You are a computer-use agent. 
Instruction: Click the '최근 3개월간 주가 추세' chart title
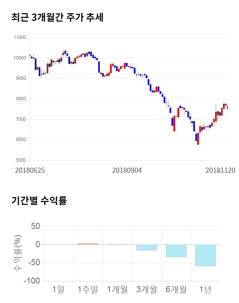(57, 17)
